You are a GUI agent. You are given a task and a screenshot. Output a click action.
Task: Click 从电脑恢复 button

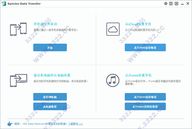(50, 106)
